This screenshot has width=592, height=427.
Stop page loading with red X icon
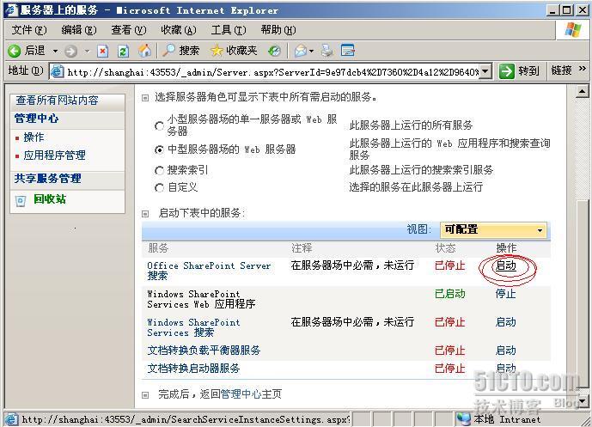point(102,51)
